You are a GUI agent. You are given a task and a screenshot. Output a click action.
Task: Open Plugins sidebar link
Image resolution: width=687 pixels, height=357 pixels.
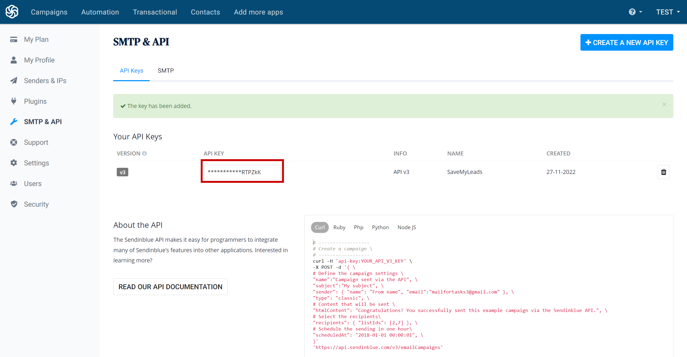(x=35, y=101)
